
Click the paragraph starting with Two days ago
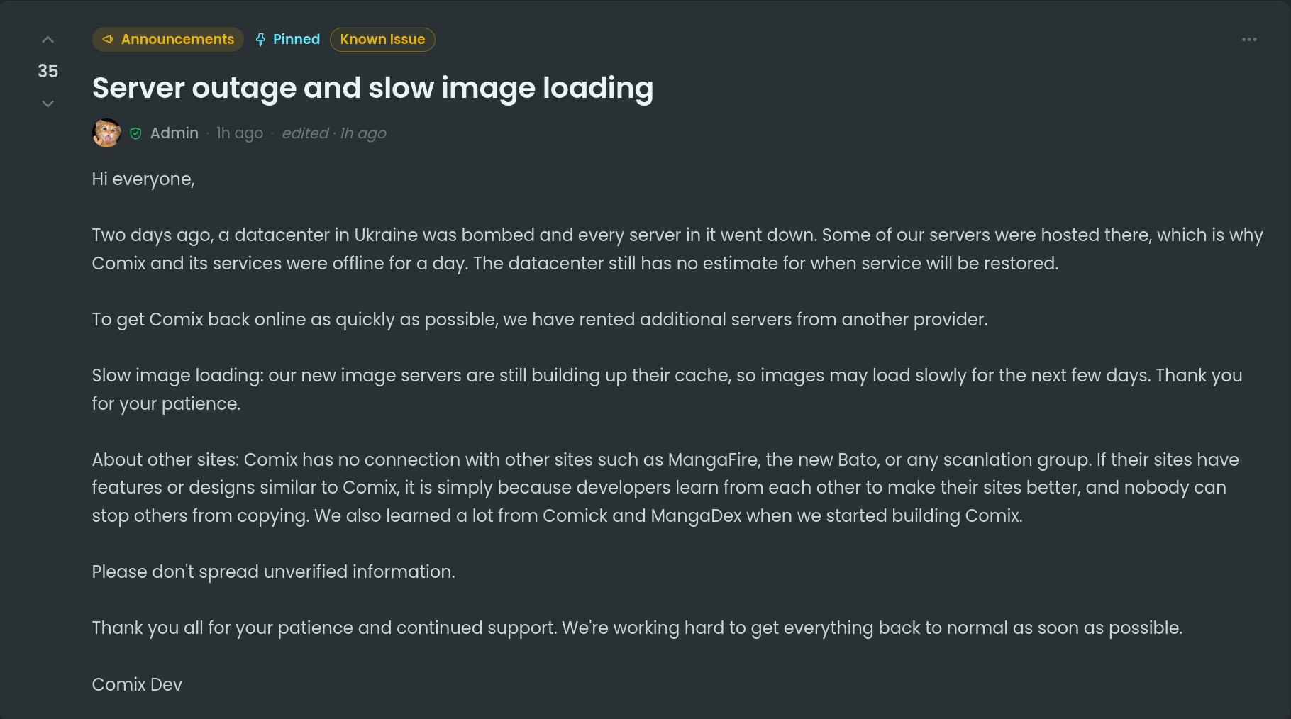pos(677,249)
